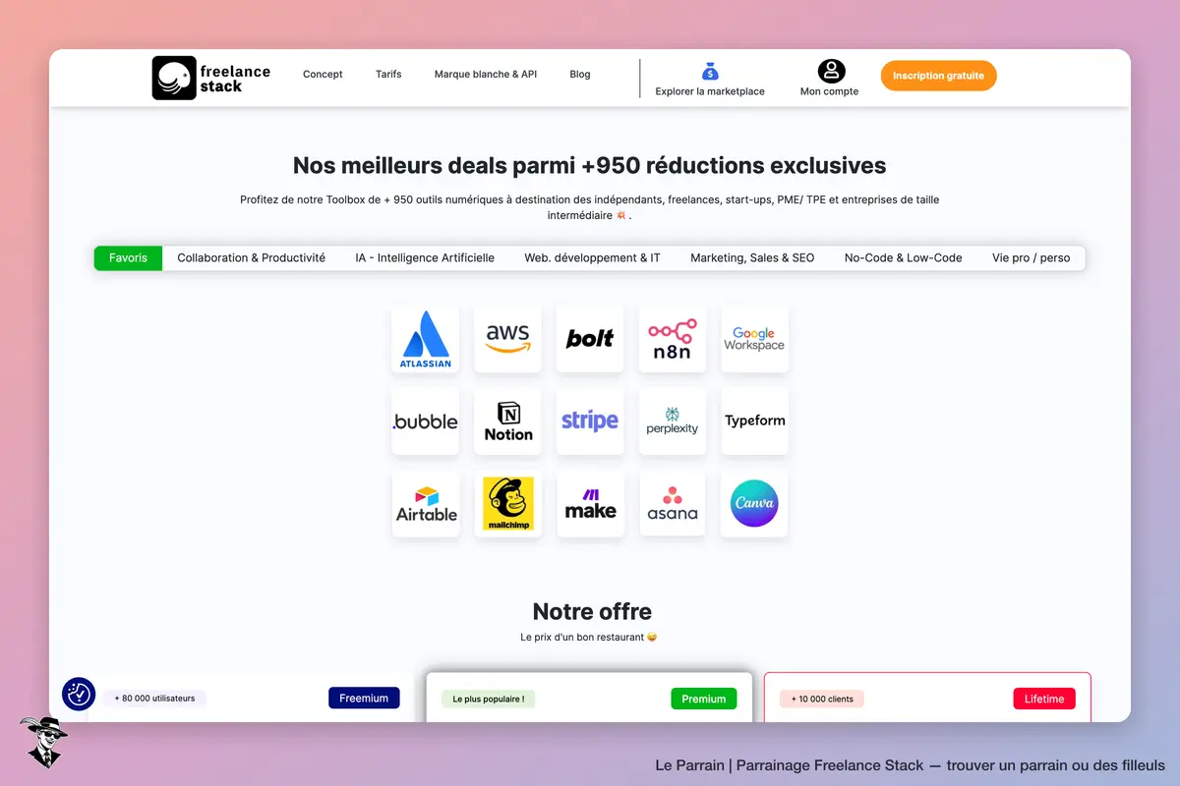Open the Mailchimp deal tile
Viewport: 1180px width, 786px height.
point(507,503)
